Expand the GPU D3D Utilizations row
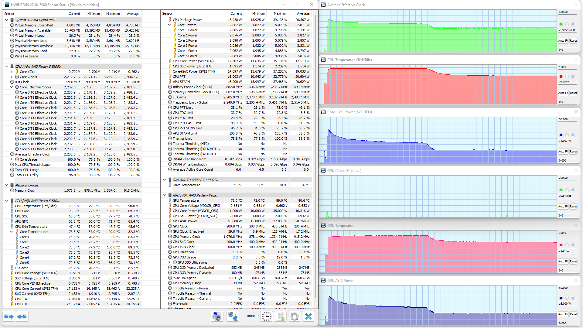This screenshot has height=328, width=583. (x=169, y=262)
